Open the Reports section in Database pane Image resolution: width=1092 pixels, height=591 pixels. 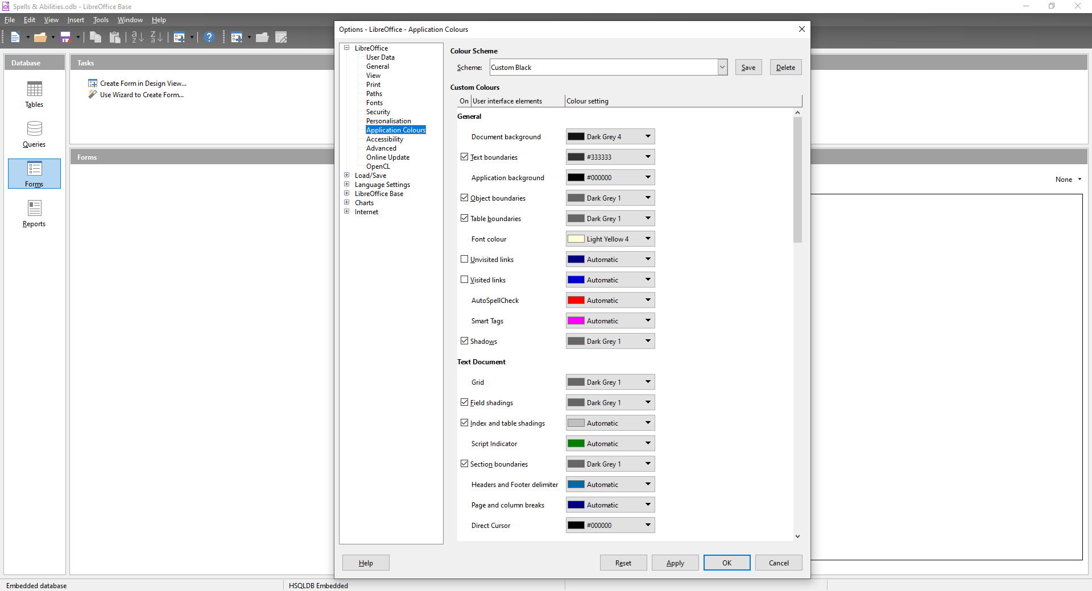(x=34, y=214)
